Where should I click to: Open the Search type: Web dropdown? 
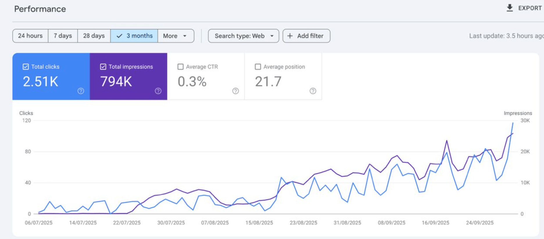(x=244, y=36)
